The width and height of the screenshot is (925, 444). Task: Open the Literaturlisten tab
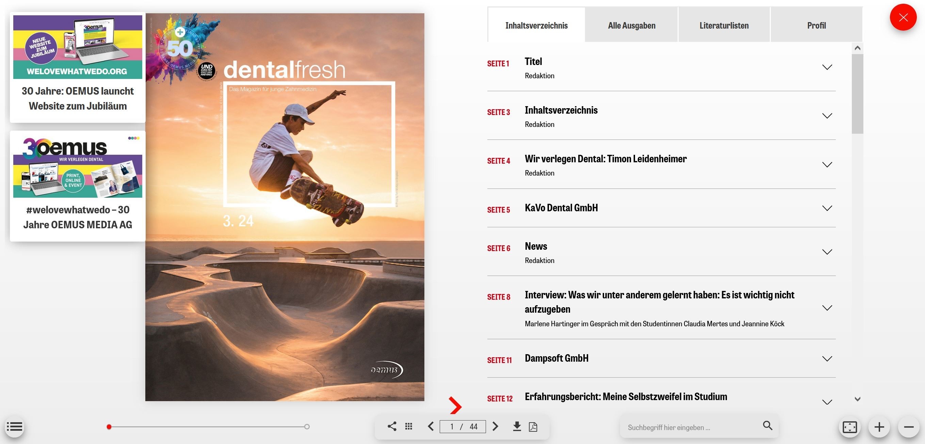[724, 25]
